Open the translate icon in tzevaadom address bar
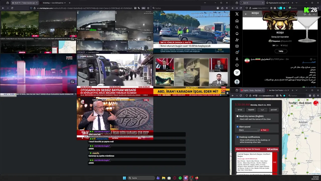The height and width of the screenshot is (181, 321). coord(281,96)
